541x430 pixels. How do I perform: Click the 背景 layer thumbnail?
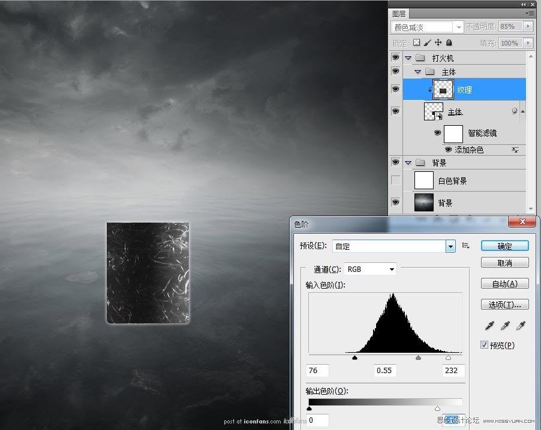pyautogui.click(x=424, y=202)
